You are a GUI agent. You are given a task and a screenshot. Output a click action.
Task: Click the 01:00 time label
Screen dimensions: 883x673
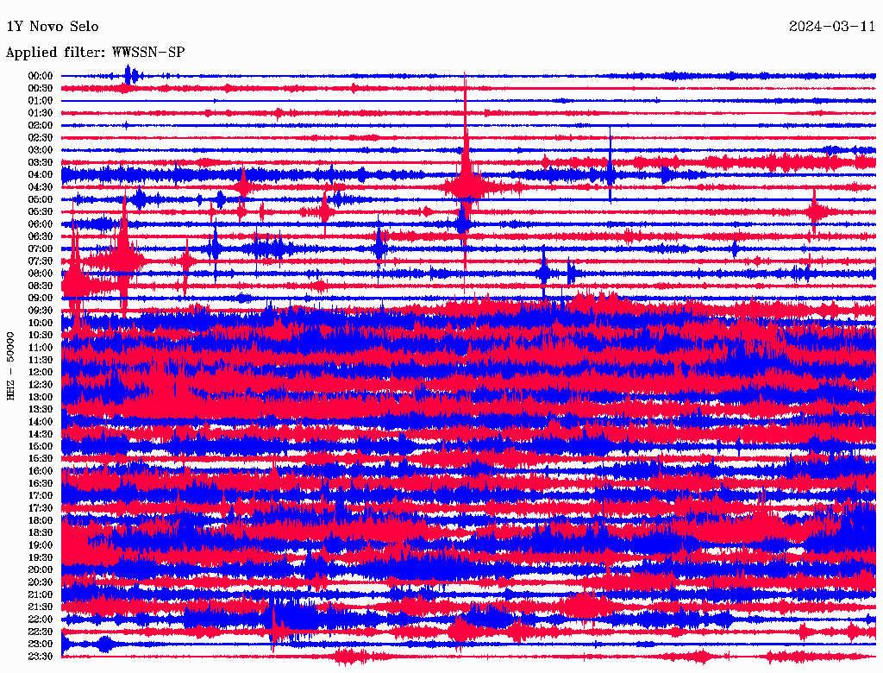[x=41, y=100]
